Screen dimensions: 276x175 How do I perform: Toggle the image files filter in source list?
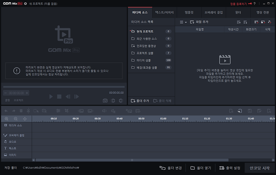point(263,22)
